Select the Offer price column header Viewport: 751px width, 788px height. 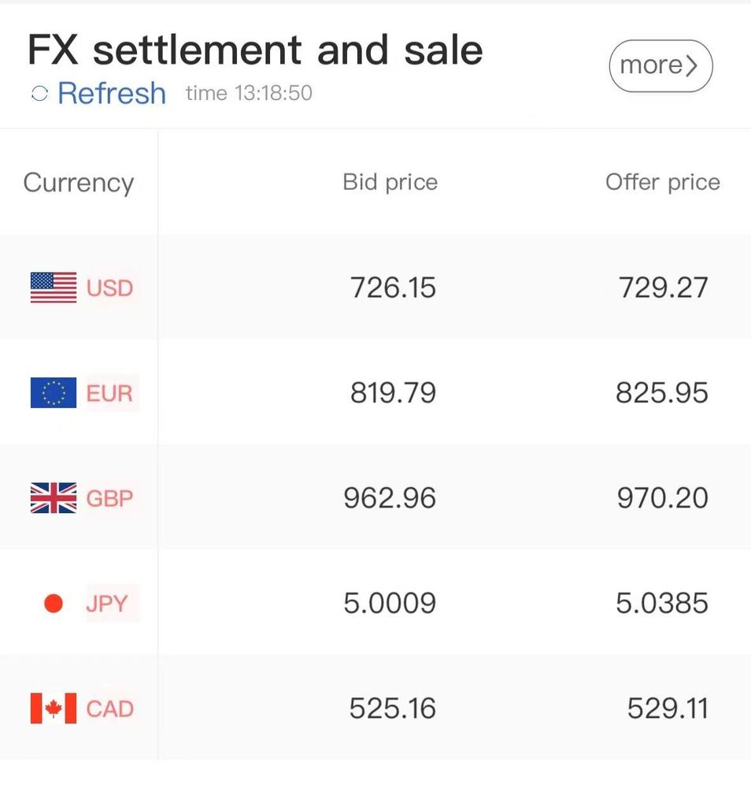[x=663, y=183]
